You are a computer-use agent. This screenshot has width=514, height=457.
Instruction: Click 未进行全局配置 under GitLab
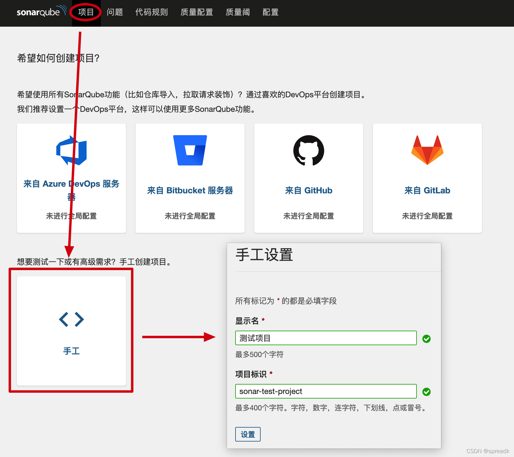tap(427, 216)
